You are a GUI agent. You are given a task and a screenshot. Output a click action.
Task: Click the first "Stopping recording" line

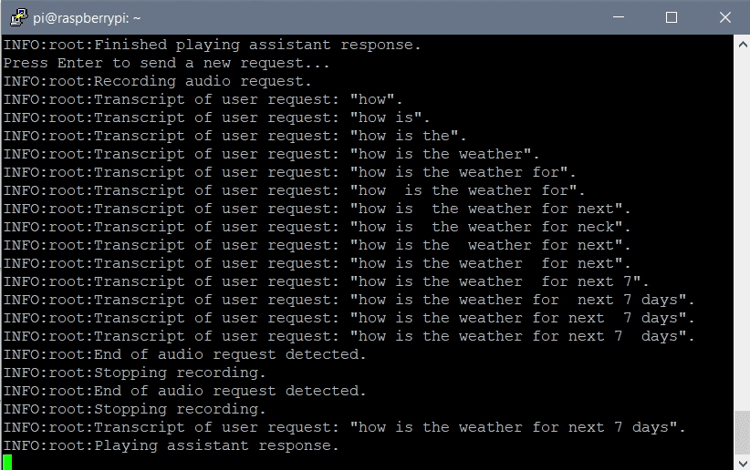click(135, 373)
